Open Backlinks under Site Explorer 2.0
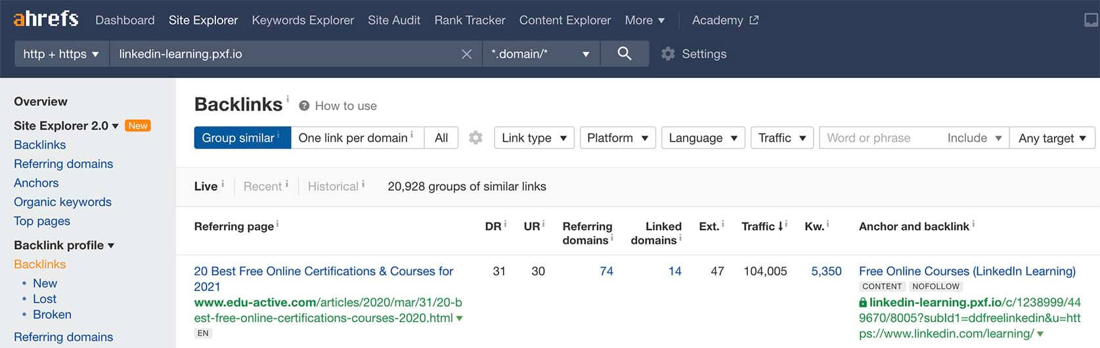Viewport: 1100px width, 348px height. pos(40,145)
